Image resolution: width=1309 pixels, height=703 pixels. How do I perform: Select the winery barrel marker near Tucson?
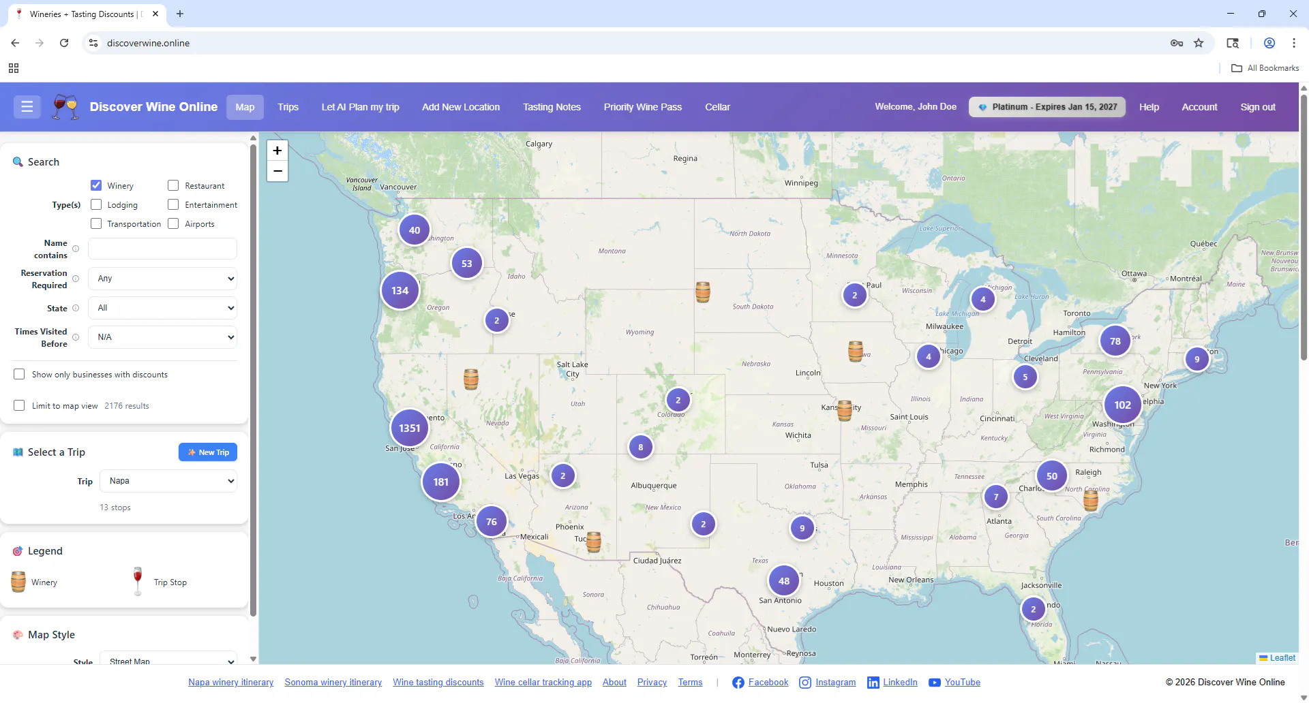coord(594,542)
